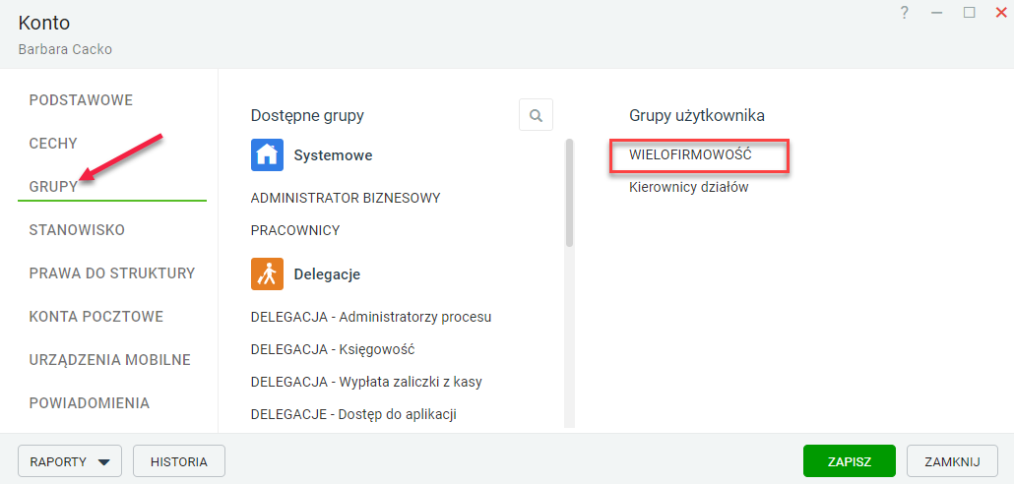Click the ZAMKNIJ button

tap(953, 462)
